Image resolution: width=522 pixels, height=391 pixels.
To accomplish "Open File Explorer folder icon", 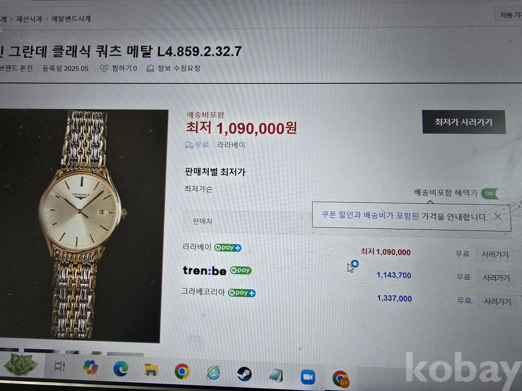I will [x=151, y=370].
